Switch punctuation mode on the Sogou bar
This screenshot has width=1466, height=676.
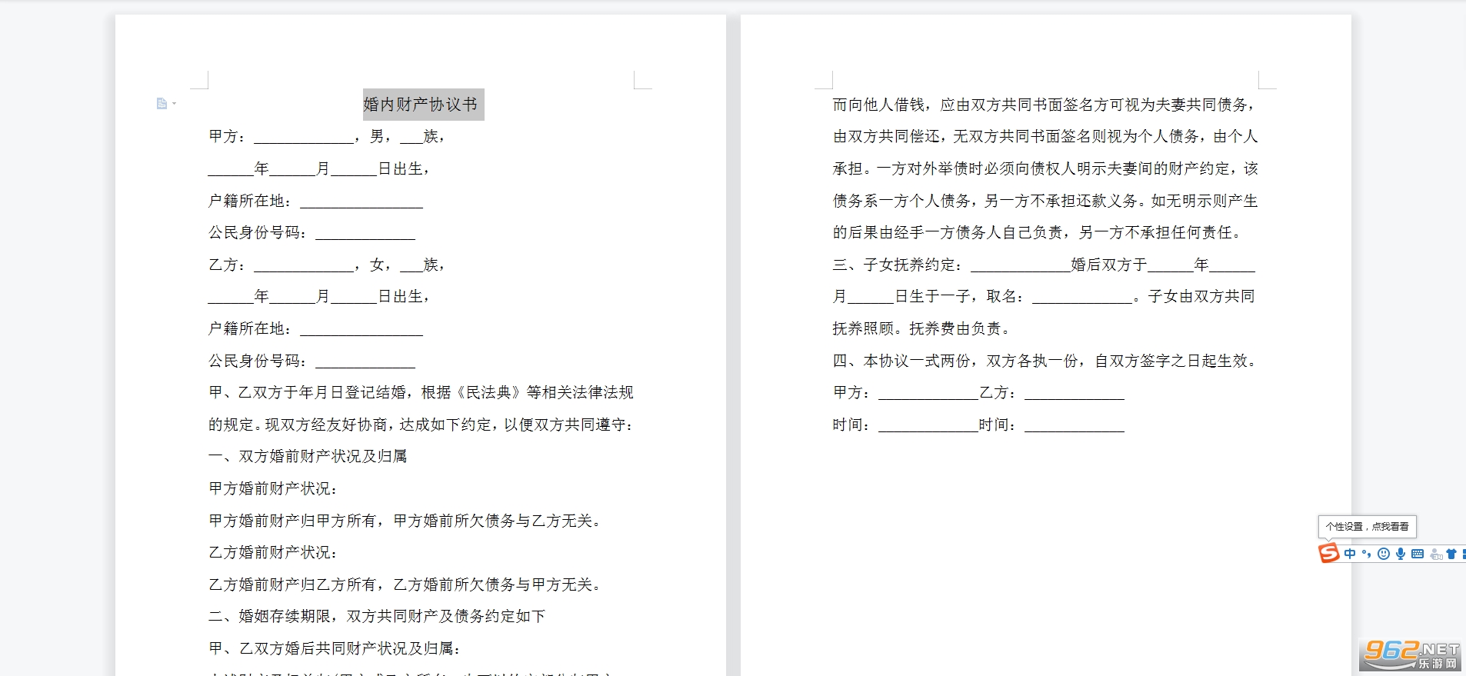[1367, 554]
